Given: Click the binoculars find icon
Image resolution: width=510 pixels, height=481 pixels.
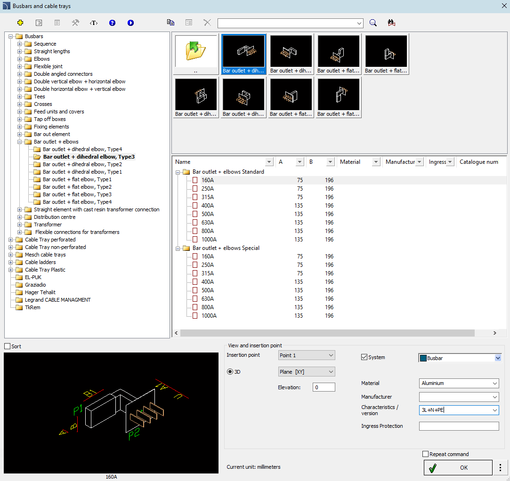Looking at the screenshot, I should pyautogui.click(x=392, y=23).
